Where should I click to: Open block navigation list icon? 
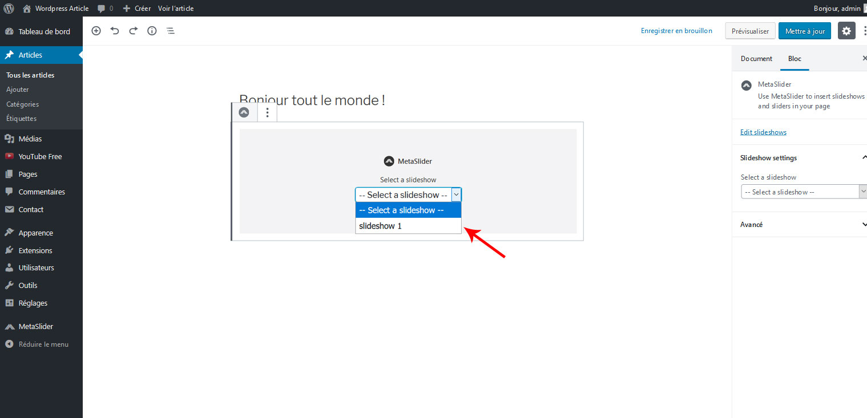170,31
